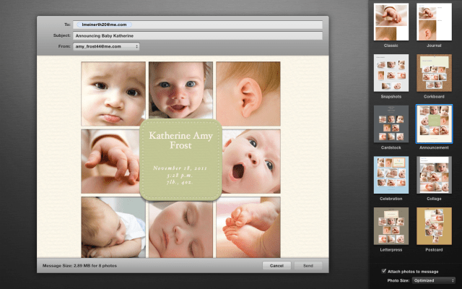This screenshot has height=289, width=462.
Task: Apply the Celebration theme thumbnail
Action: tap(391, 175)
